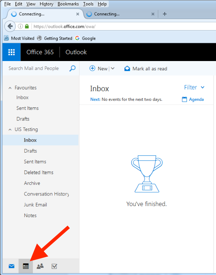Select Drafts under UIS Testing

pos(30,151)
